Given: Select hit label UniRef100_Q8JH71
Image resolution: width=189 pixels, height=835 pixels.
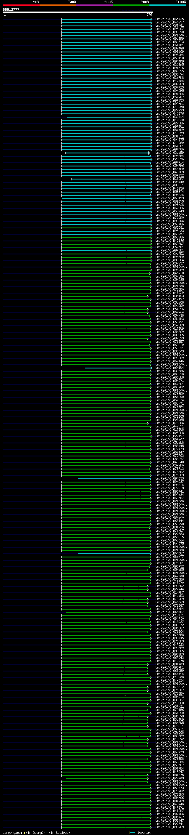Looking at the screenshot, I should 170,403.
